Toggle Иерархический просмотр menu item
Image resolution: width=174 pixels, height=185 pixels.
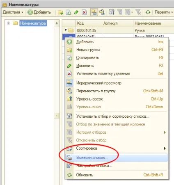click(117, 83)
